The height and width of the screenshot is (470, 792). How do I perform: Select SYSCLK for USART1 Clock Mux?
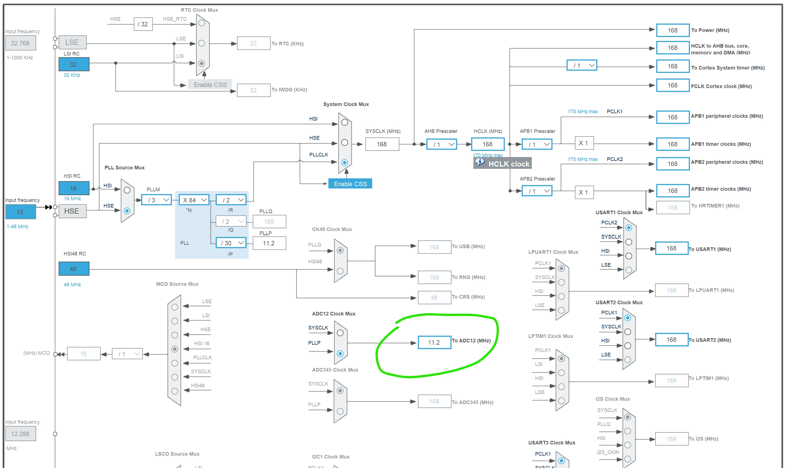click(x=628, y=242)
